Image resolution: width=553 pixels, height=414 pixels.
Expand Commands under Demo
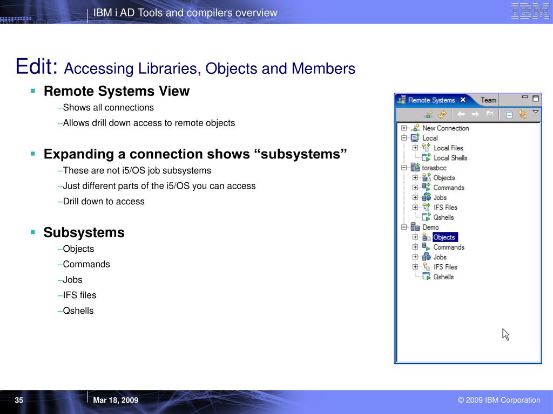click(x=415, y=247)
